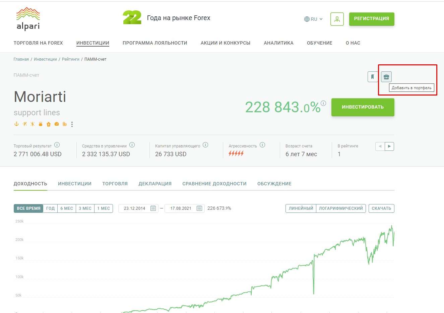Switch to ОБСУЖДЕНИЕ tab

tap(274, 184)
